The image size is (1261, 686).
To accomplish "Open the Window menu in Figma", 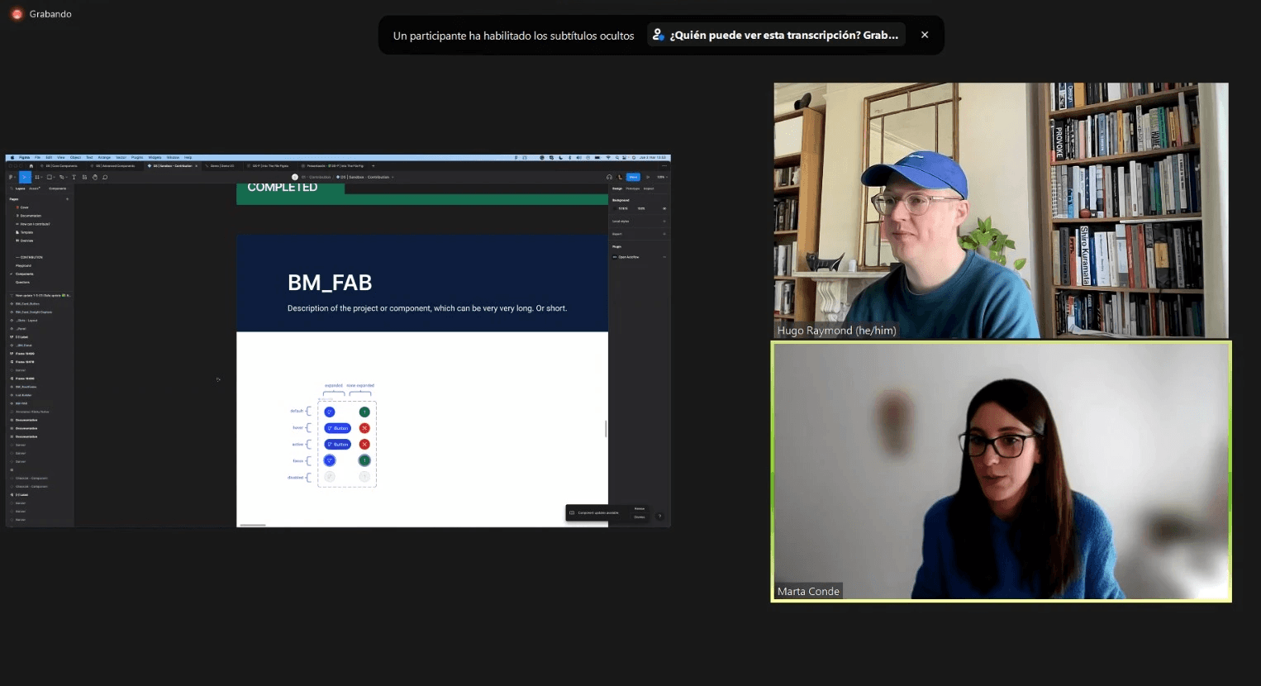I will 173,157.
